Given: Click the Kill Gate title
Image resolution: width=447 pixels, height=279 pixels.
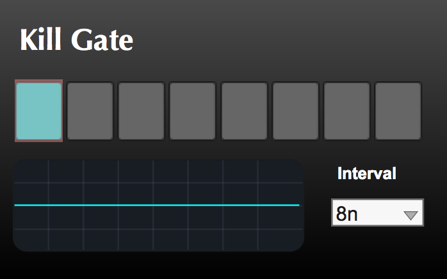Looking at the screenshot, I should pyautogui.click(x=76, y=40).
